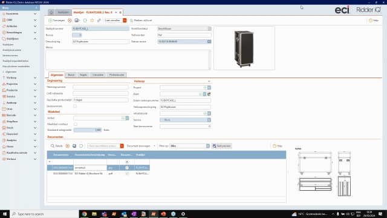Click the flightcase product image thumbnail
Image resolution: width=387 pixels, height=218 pixels.
[244, 48]
